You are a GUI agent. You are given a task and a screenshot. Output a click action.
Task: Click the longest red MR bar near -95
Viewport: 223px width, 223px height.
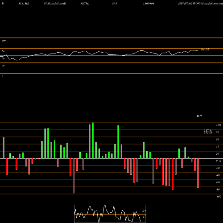[x=74, y=176]
